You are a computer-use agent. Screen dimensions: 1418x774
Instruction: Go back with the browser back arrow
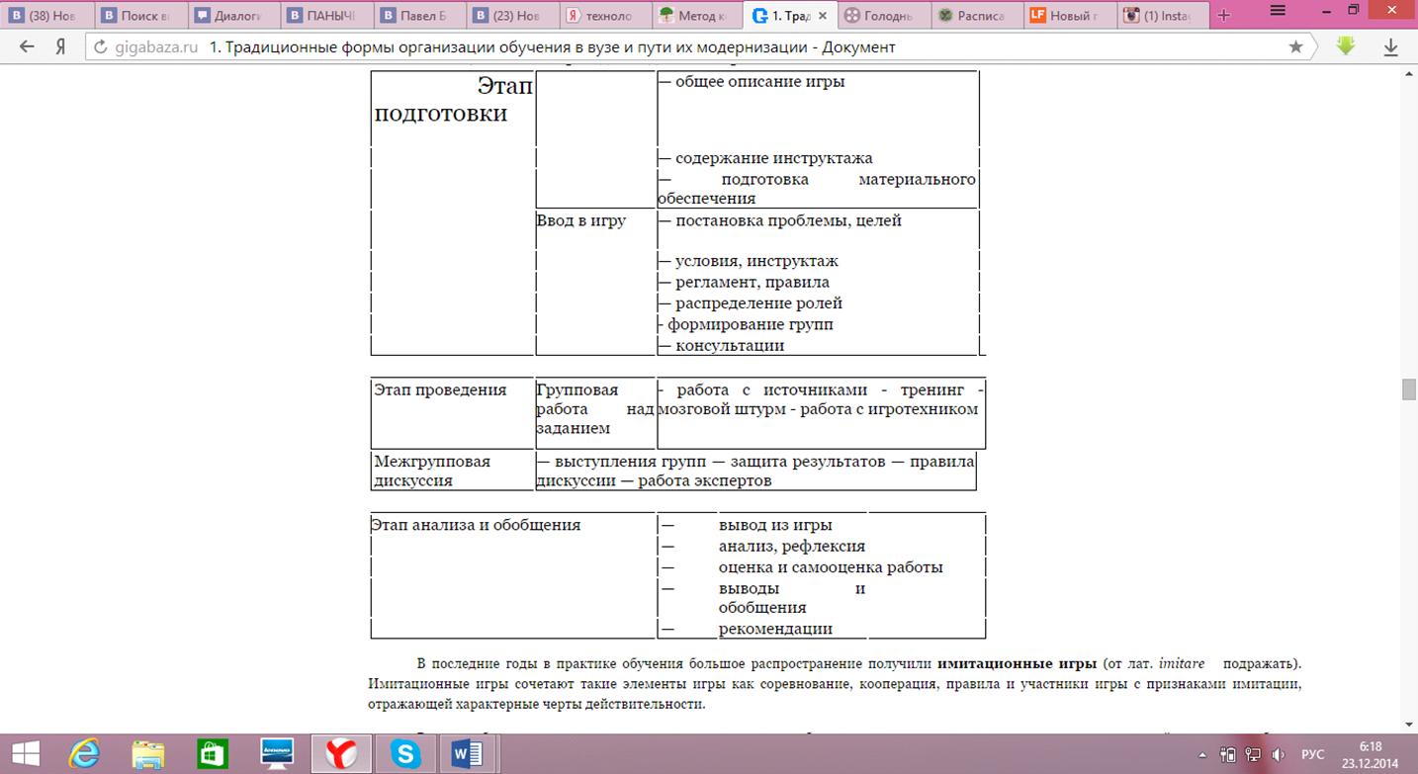click(x=27, y=46)
